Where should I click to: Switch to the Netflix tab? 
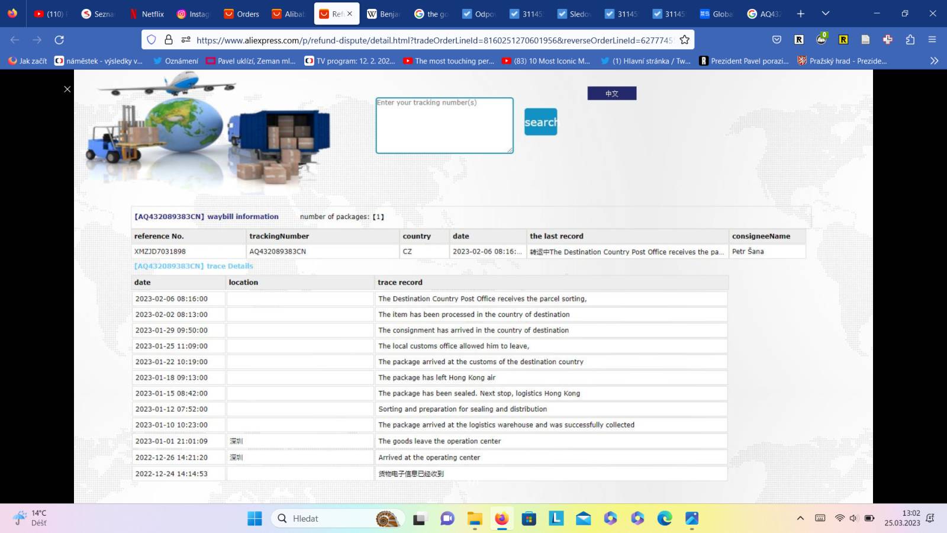click(147, 14)
